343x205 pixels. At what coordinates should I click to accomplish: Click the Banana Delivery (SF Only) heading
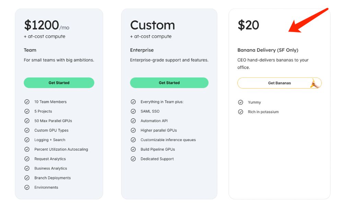(x=268, y=50)
